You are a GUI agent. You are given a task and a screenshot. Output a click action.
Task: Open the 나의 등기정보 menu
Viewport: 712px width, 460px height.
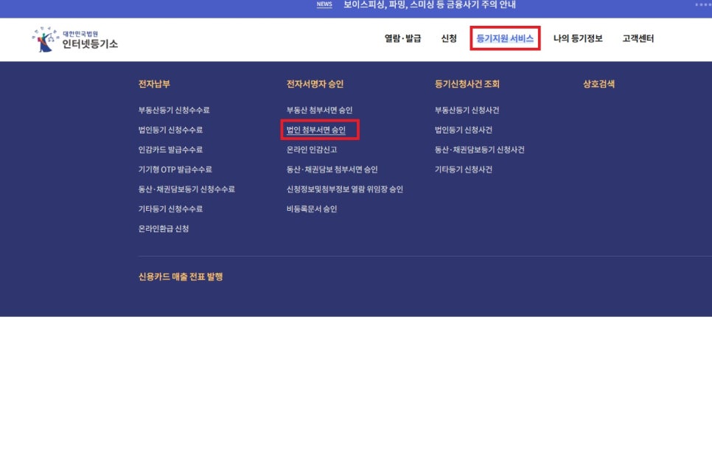[x=578, y=38]
